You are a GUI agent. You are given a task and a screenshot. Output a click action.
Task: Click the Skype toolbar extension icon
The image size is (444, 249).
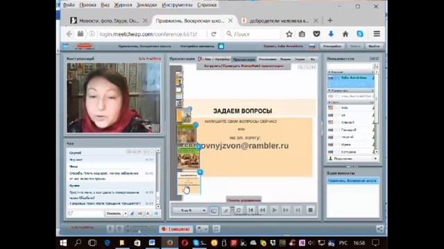pos(360,34)
